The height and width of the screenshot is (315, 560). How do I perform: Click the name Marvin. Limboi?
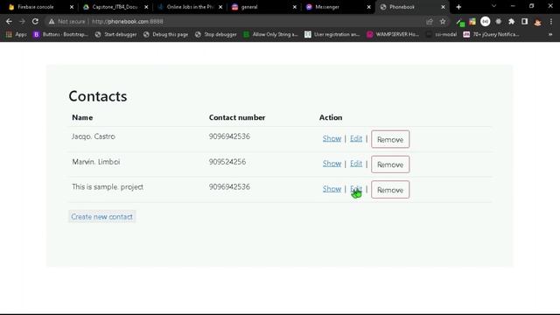[x=96, y=162]
